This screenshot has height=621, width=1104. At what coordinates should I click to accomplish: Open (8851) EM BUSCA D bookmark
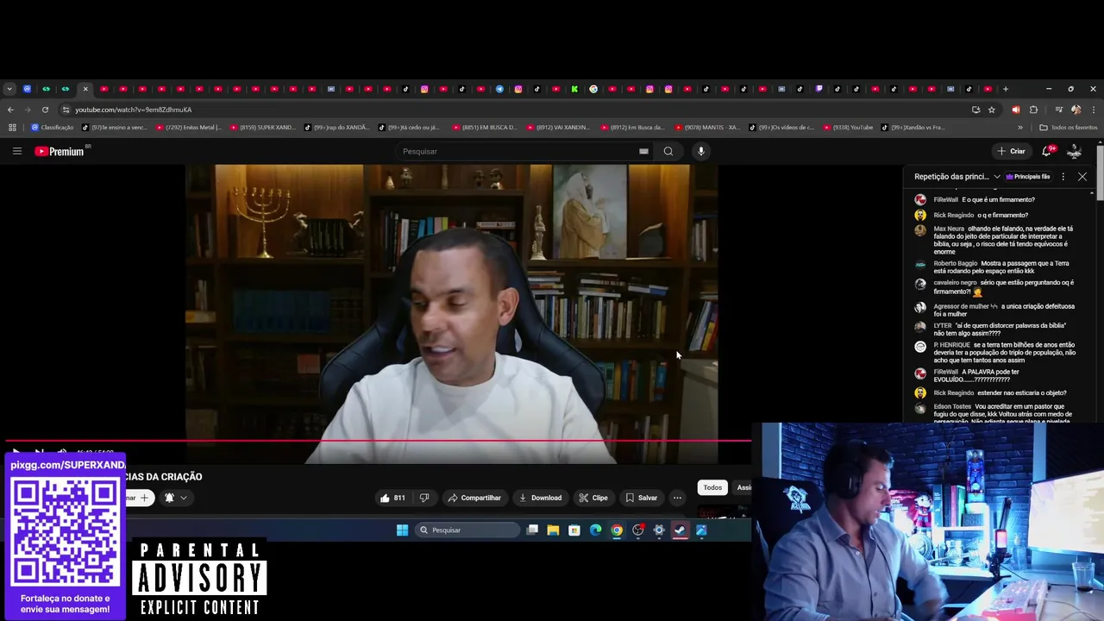pos(485,128)
